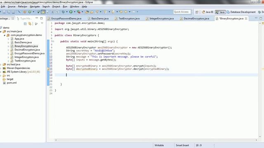Screen dimensions: 264x148
Task: Switch to Database Development perspective
Action: click(241, 12)
